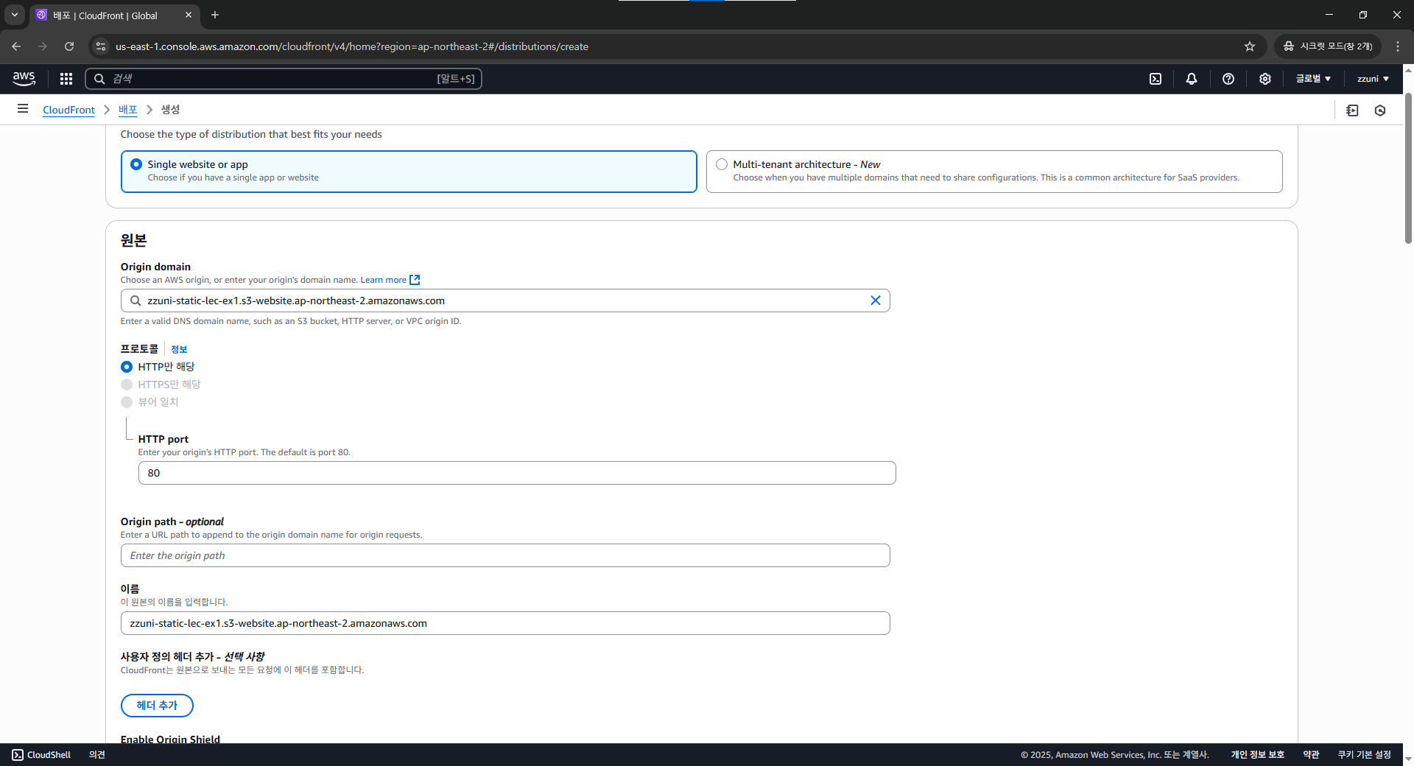Launch CloudShell from the top navigation bar

[x=1156, y=79]
